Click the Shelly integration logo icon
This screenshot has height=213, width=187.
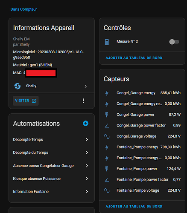[x=18, y=86]
